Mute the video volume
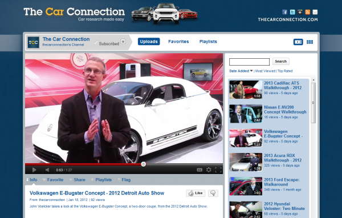The height and width of the screenshot is (218, 342). point(47,169)
